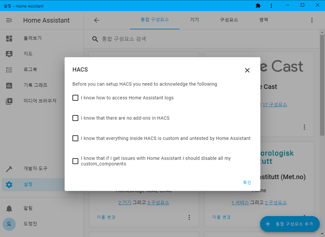Switch to the 통합 구성요소 tab
Image resolution: width=325 pixels, height=237 pixels.
point(155,20)
